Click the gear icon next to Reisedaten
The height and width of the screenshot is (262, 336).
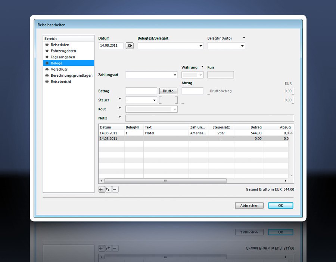[x=47, y=45]
